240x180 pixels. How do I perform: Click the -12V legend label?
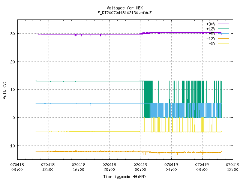211,39
